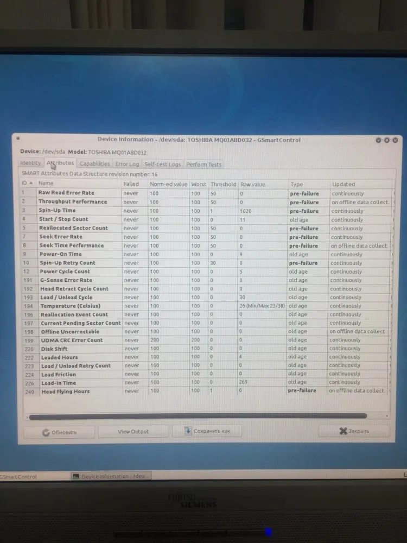
Task: Select the G-Sense Error Rate row
Action: pyautogui.click(x=206, y=280)
